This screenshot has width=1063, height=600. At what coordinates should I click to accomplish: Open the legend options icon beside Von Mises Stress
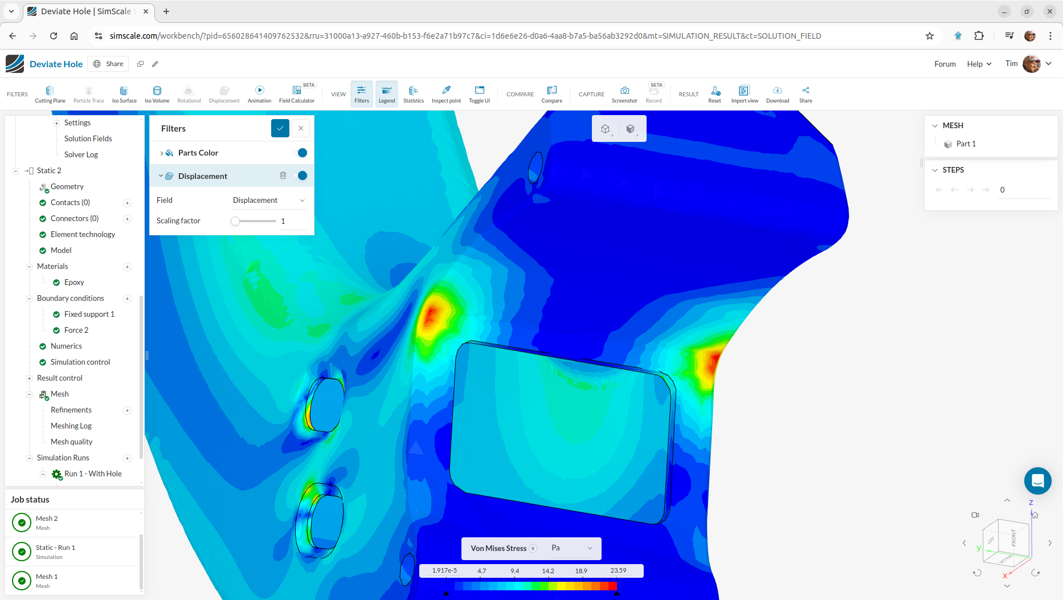(533, 548)
